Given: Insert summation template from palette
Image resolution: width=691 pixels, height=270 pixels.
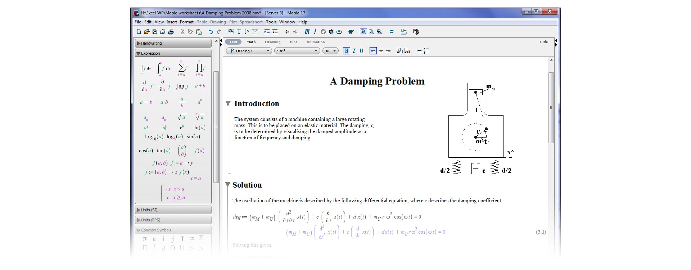Looking at the screenshot, I should [x=182, y=68].
